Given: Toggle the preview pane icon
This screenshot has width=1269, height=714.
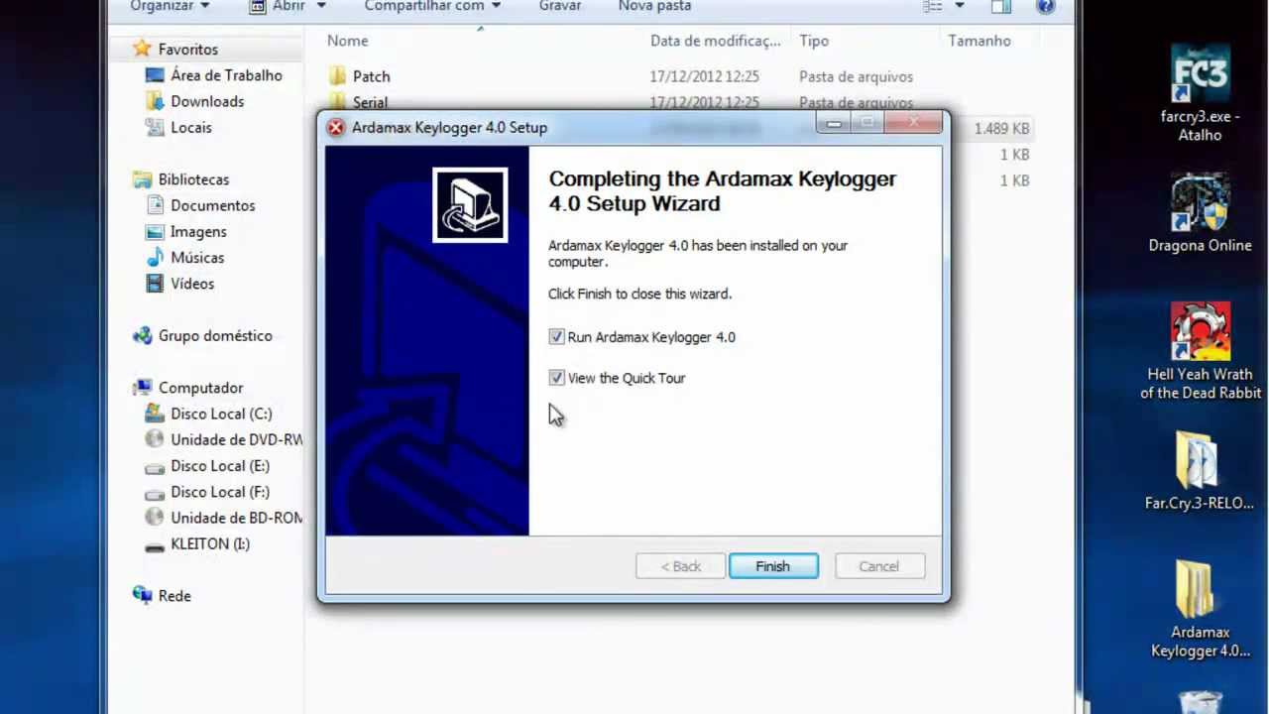Looking at the screenshot, I should 1001,6.
